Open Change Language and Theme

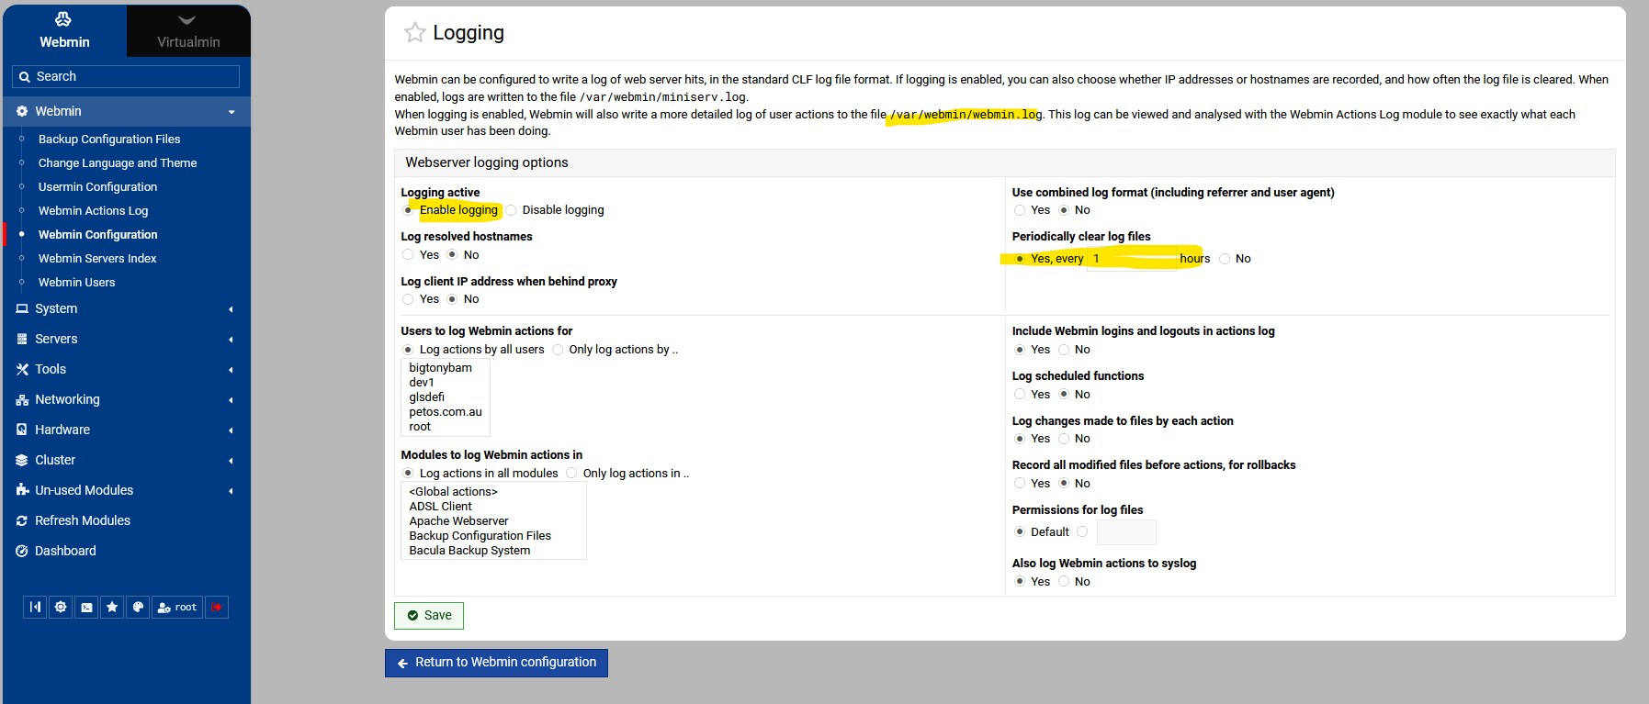[118, 162]
